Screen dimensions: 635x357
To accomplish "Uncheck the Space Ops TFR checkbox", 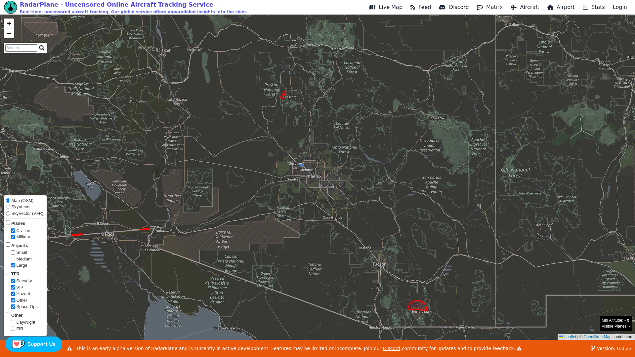I will (x=13, y=307).
